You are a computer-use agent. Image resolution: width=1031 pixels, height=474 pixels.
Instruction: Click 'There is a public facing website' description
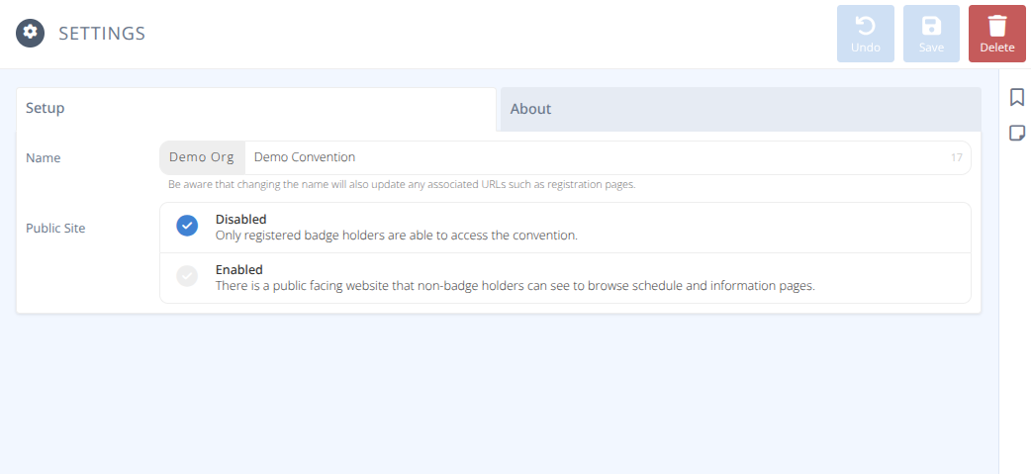tap(515, 286)
